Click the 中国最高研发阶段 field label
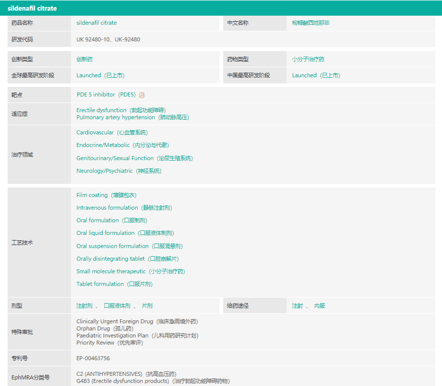The width and height of the screenshot is (442, 386). click(x=249, y=75)
